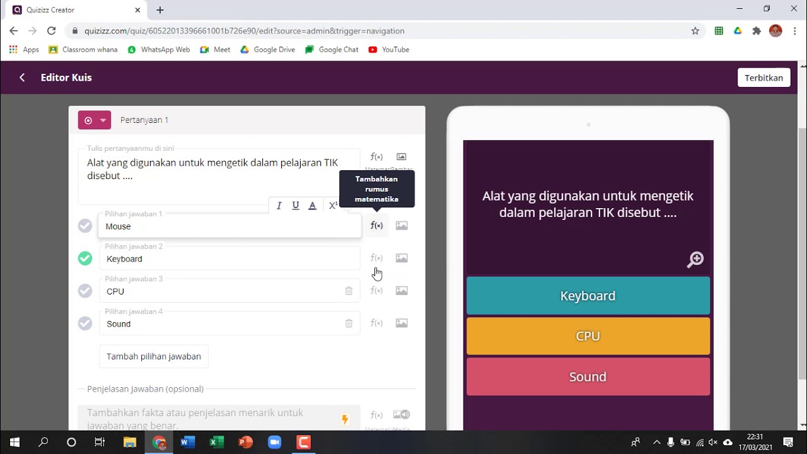The height and width of the screenshot is (454, 807).
Task: Reload the current page
Action: (52, 31)
